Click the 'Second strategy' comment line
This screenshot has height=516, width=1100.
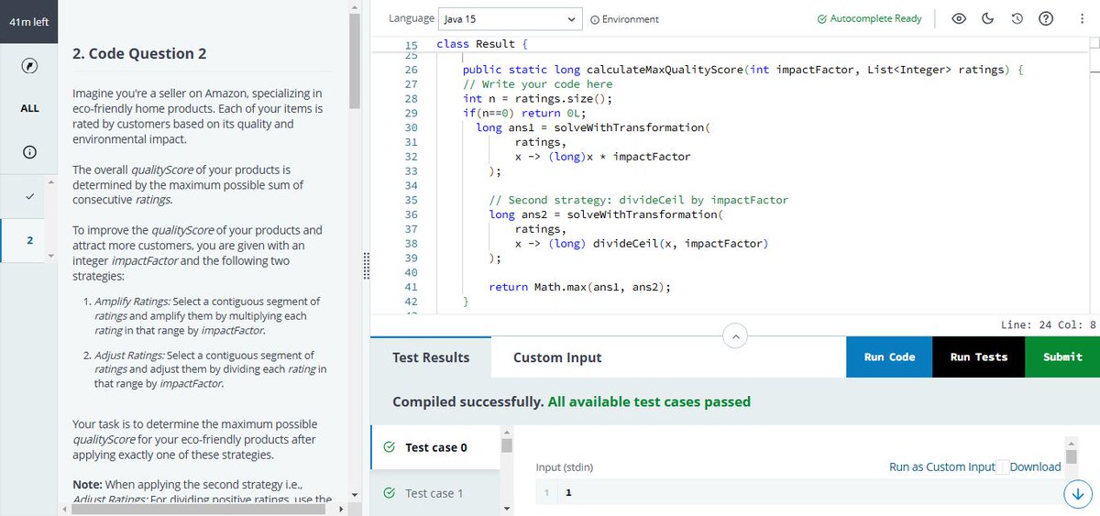click(639, 200)
